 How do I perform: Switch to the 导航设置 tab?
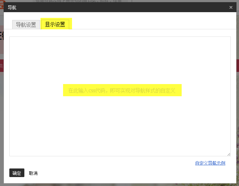click(26, 25)
